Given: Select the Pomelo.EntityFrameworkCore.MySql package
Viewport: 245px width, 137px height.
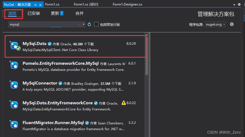Looking at the screenshot, I should click(75, 66).
